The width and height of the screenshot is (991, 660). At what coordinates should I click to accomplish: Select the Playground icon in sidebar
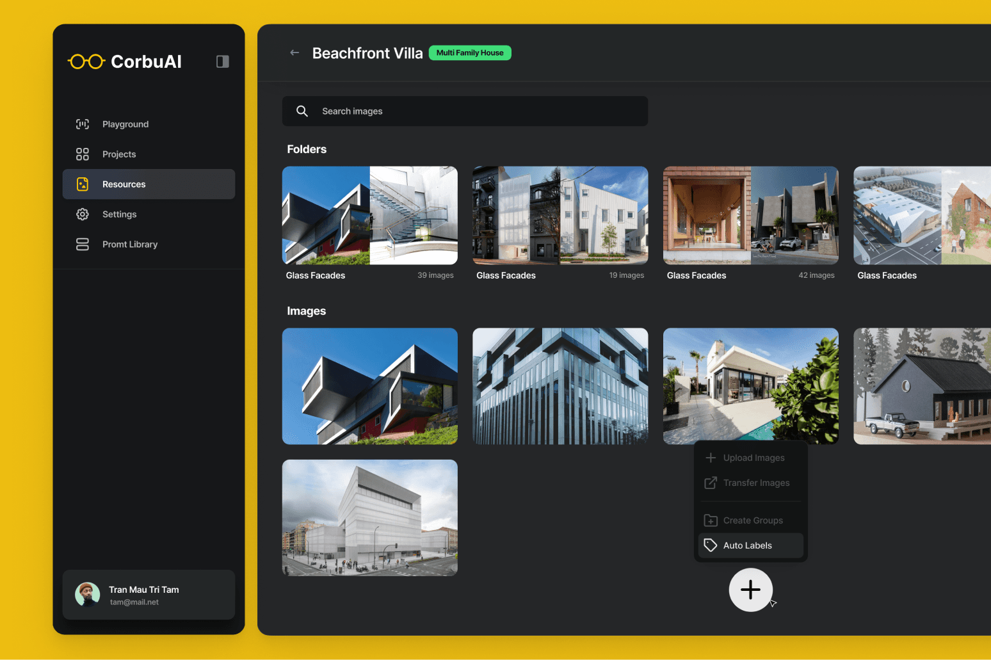point(82,124)
